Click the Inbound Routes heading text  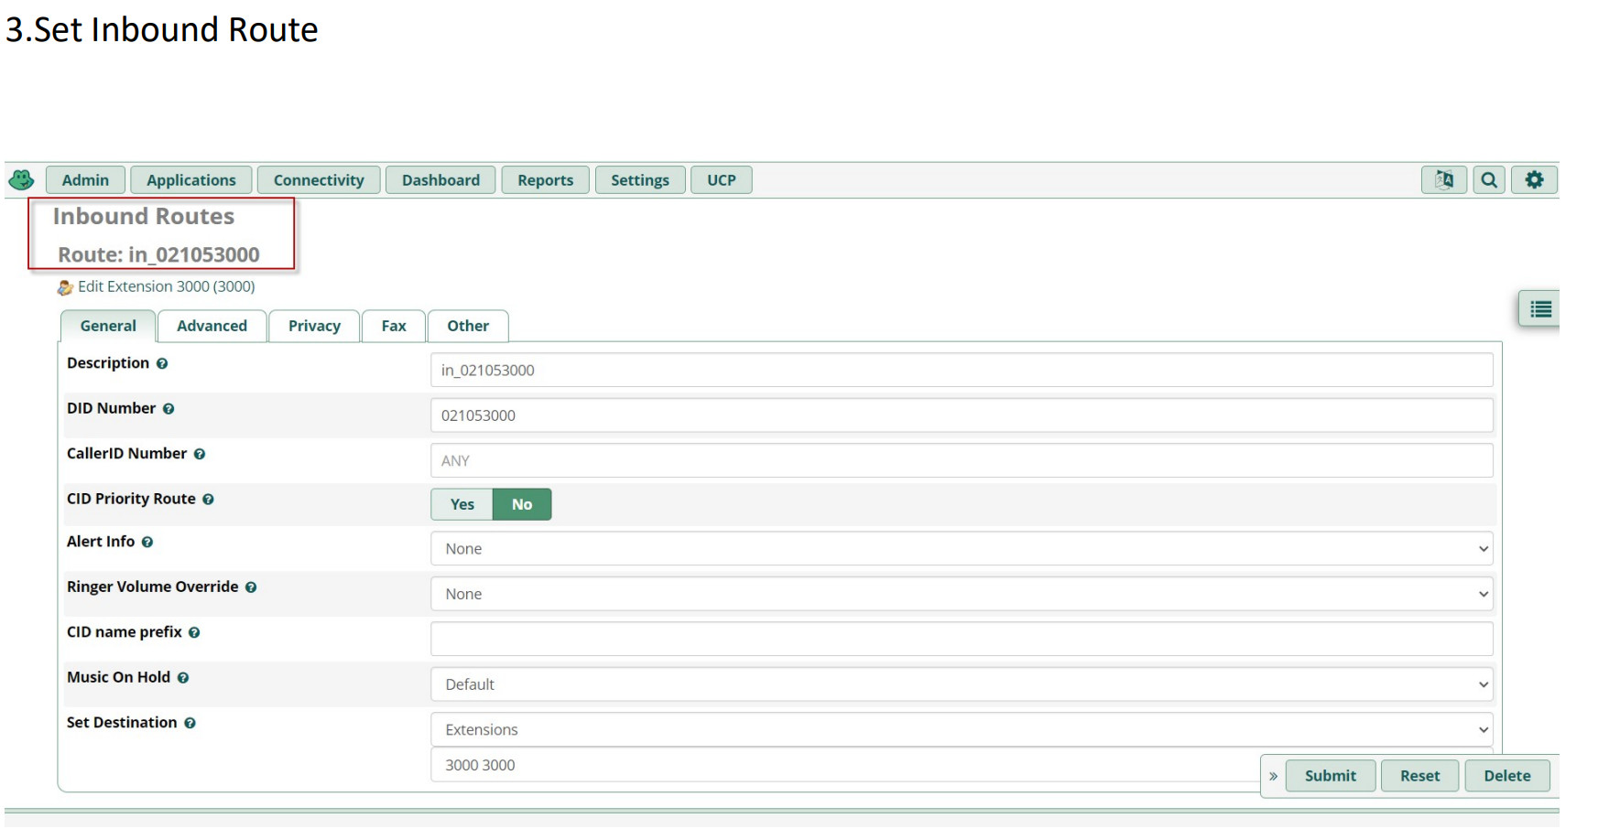point(144,217)
